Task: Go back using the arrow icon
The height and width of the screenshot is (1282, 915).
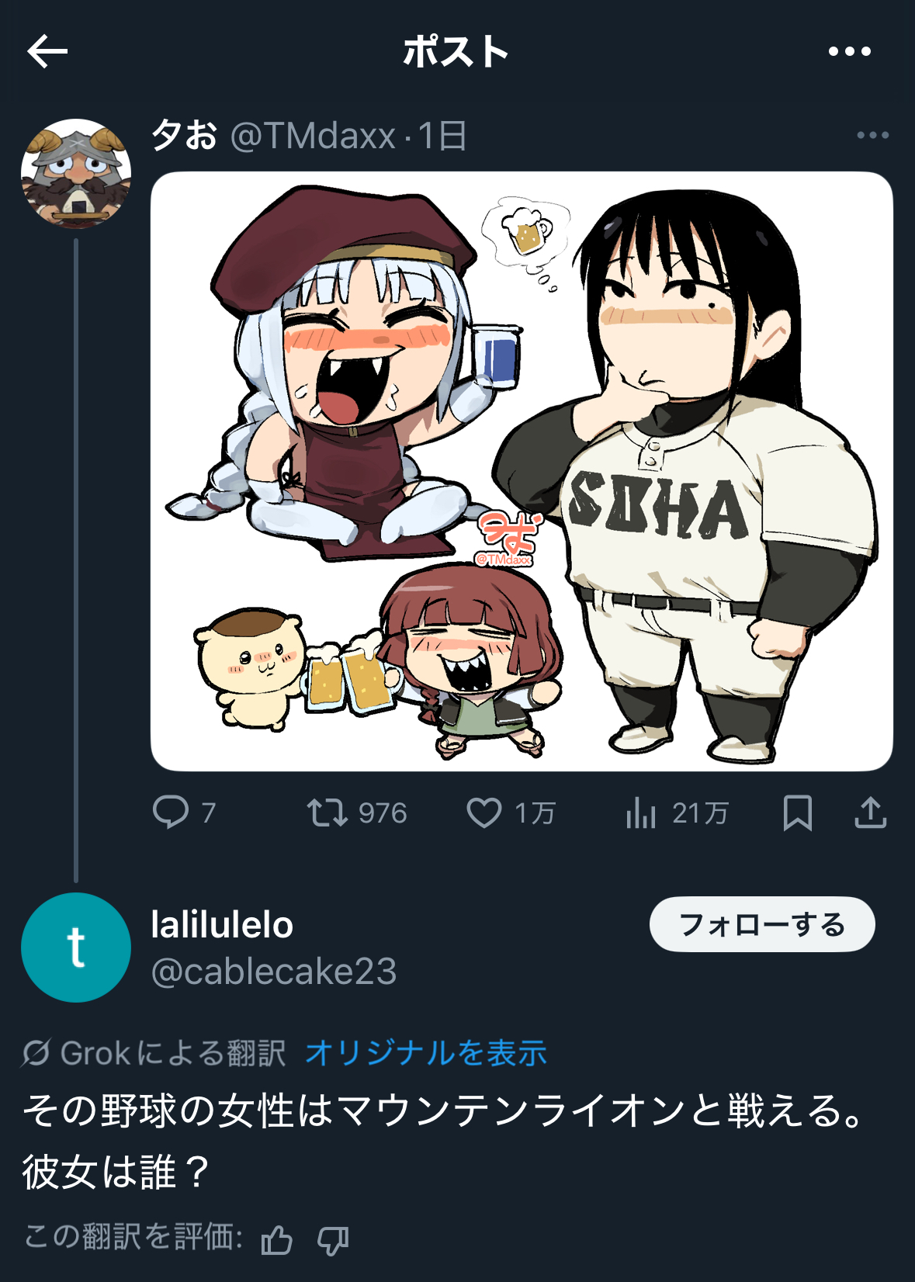Action: (x=47, y=52)
